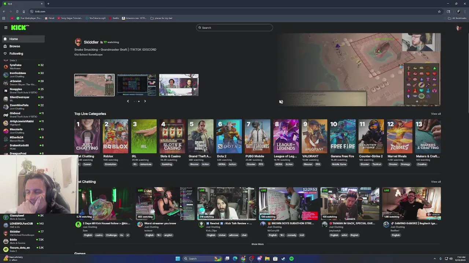Open All Bookmarks folder

tap(457, 18)
